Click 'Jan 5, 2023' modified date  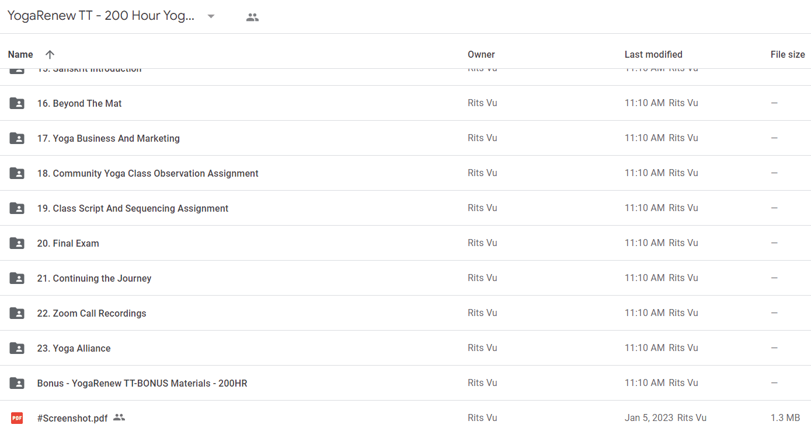[649, 418]
